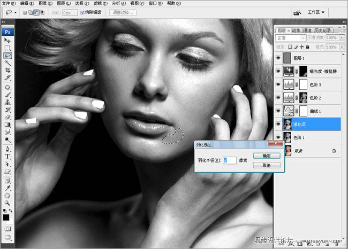The image size is (348, 249).
Task: Select the Crop tool
Action: coord(7,70)
